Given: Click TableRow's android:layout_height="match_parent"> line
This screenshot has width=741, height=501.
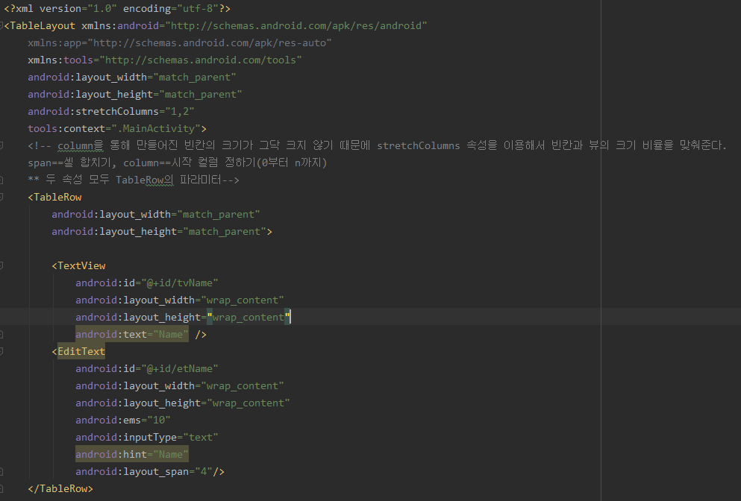Looking at the screenshot, I should click(162, 231).
